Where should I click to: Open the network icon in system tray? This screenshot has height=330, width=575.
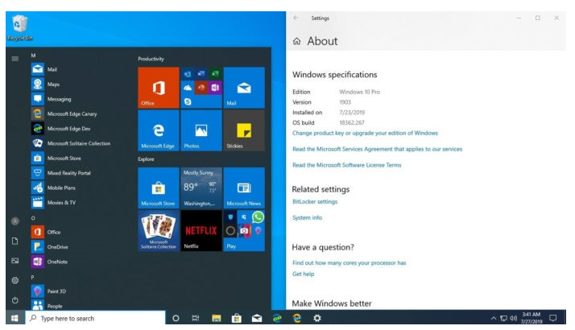503,318
